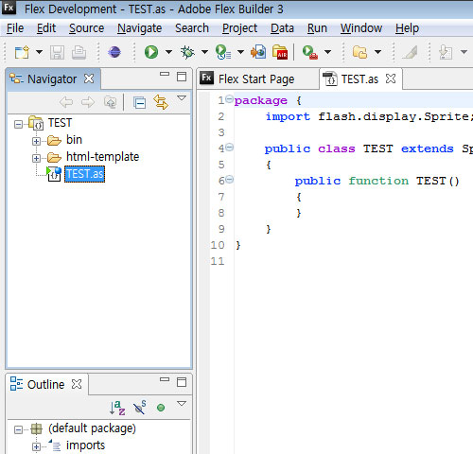Open the Outline view menu triangle
The height and width of the screenshot is (454, 473).
[x=182, y=404]
